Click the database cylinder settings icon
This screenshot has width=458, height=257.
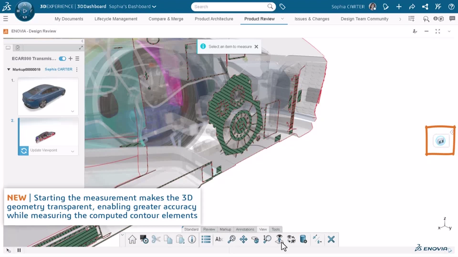click(303, 239)
